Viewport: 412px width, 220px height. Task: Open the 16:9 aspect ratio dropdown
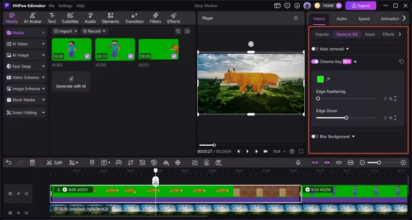279,151
